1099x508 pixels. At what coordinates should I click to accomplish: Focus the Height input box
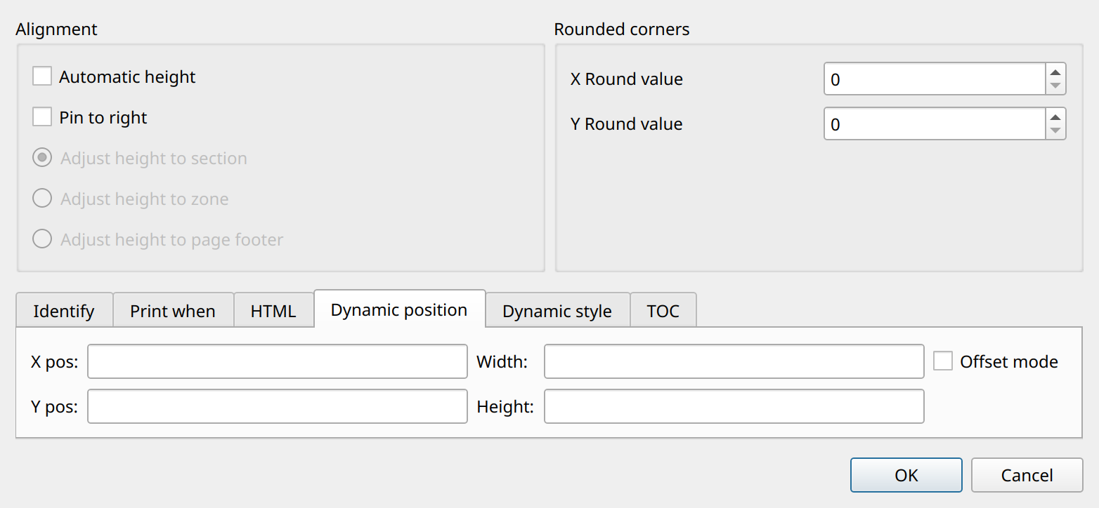click(x=734, y=406)
